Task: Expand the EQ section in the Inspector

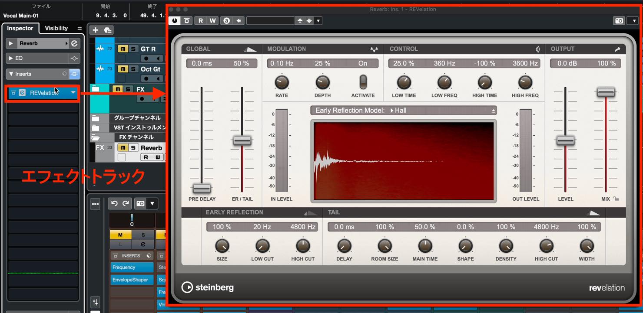Action: click(x=11, y=58)
